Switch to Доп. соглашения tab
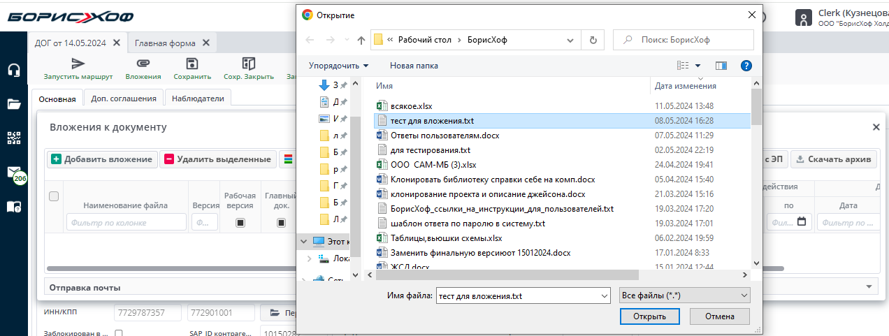Viewport: 889px width, 336px height. (x=124, y=98)
